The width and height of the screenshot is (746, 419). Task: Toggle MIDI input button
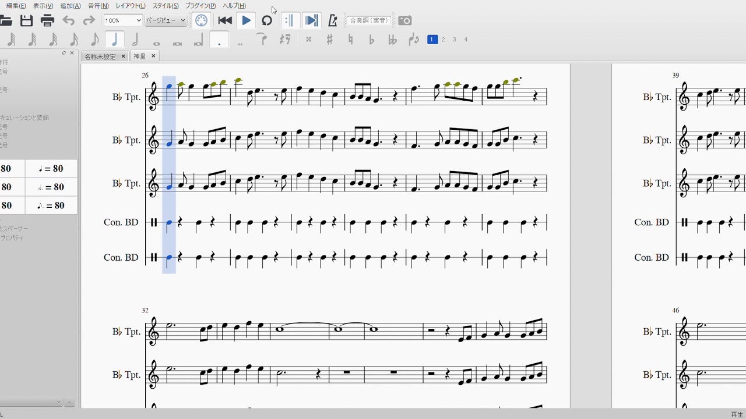point(201,20)
